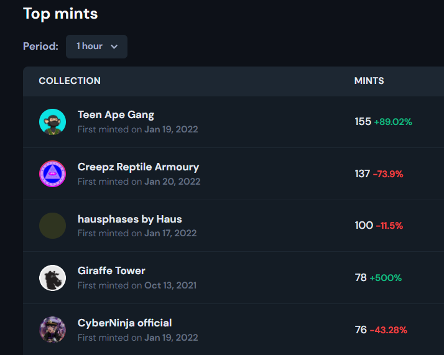Open the Giraffe Tower collection
This screenshot has height=355, width=444.
[x=111, y=271]
